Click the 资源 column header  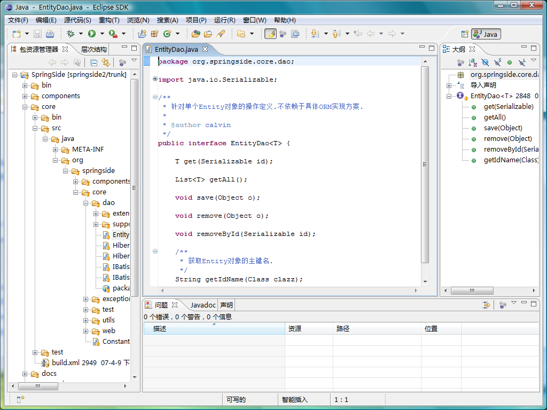[309, 328]
